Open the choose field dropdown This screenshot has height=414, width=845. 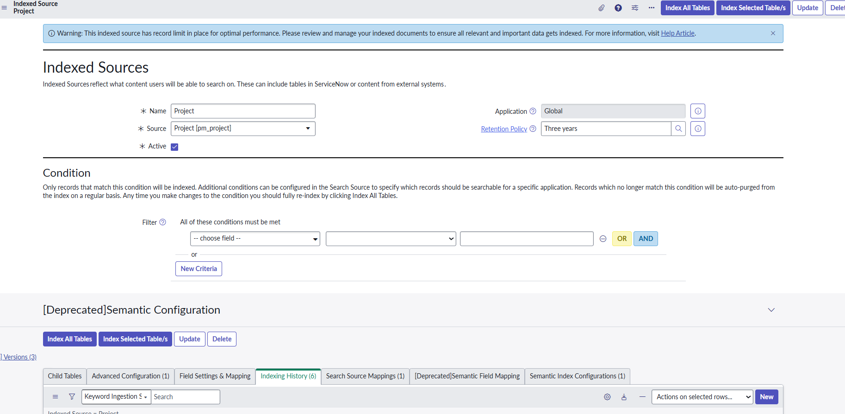(255, 239)
